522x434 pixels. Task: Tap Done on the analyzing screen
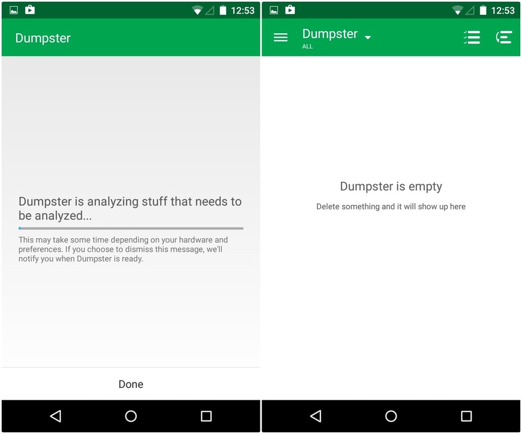tap(131, 384)
